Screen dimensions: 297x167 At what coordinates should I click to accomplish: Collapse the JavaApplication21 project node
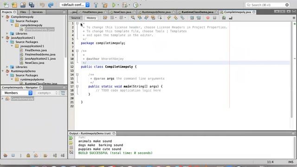[3, 38]
